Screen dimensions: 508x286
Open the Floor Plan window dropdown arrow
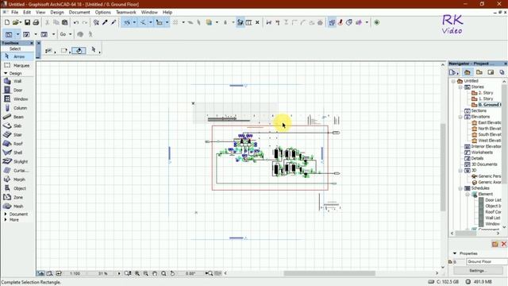(17, 34)
